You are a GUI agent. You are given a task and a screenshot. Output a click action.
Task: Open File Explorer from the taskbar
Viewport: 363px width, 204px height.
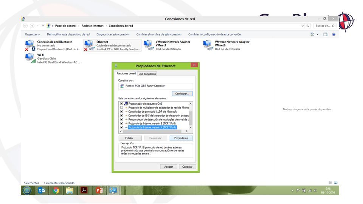[70, 190]
